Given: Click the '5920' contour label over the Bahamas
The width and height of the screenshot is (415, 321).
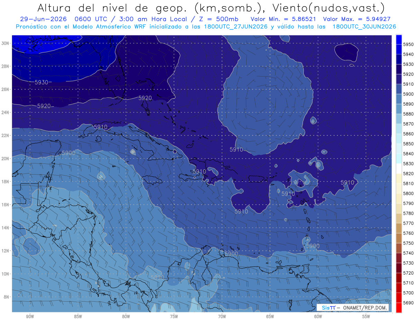Looking at the screenshot, I should (145, 98).
